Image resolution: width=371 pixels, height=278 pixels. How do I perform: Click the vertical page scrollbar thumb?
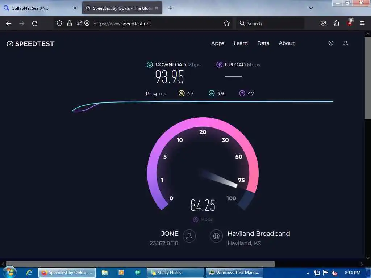[x=368, y=78]
